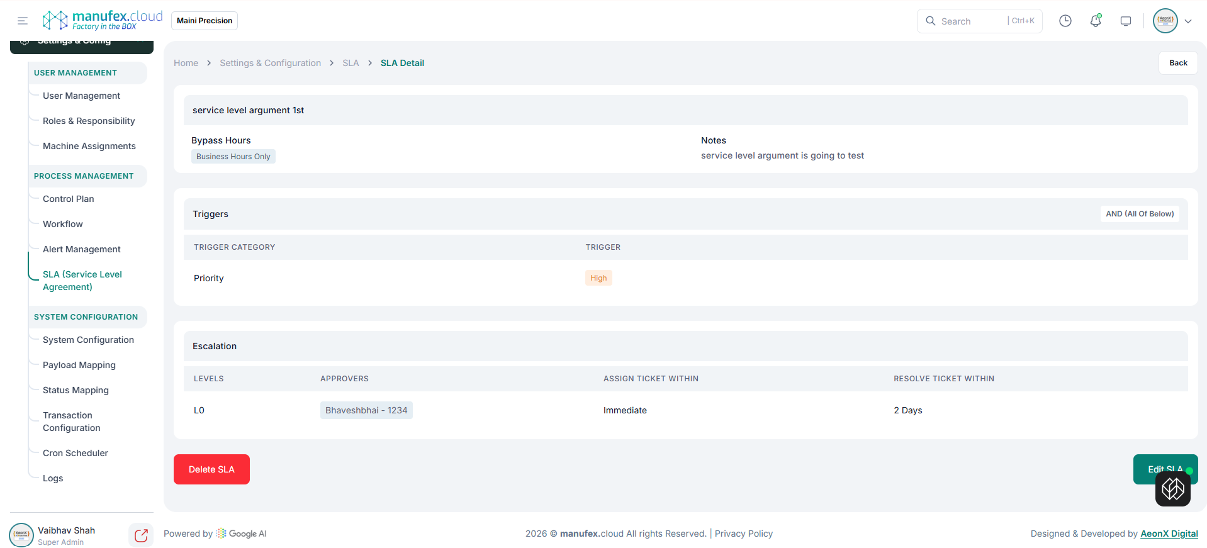Click the Search input field
The image size is (1207, 548).
tap(972, 21)
